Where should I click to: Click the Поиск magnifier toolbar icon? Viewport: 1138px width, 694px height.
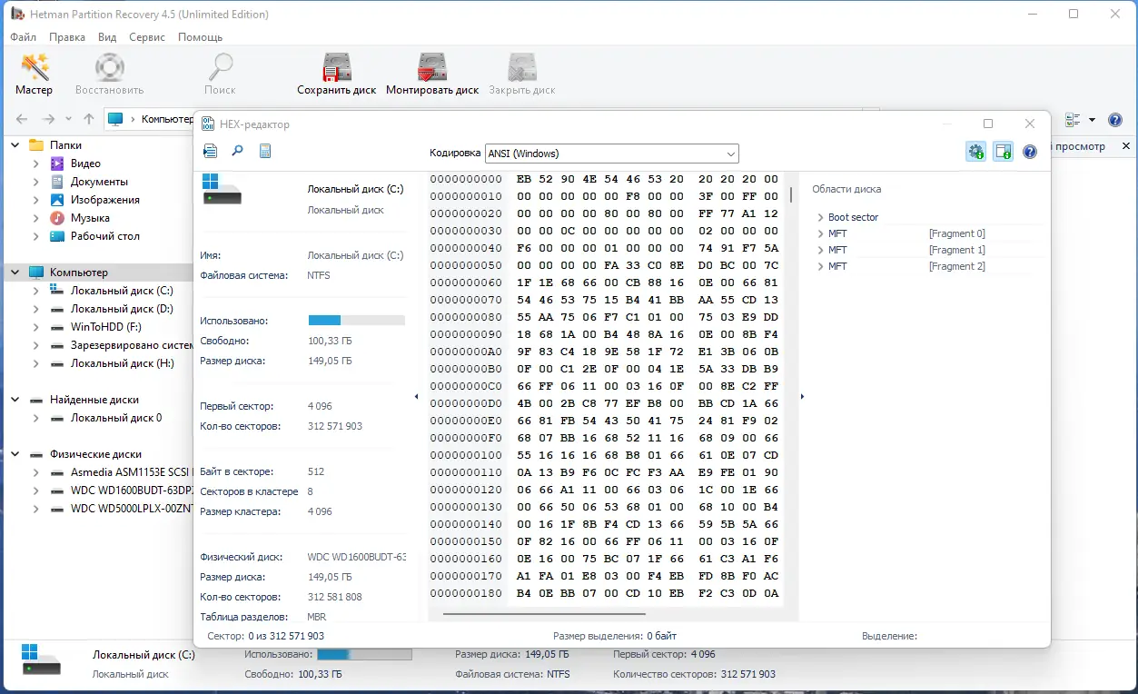[x=220, y=74]
